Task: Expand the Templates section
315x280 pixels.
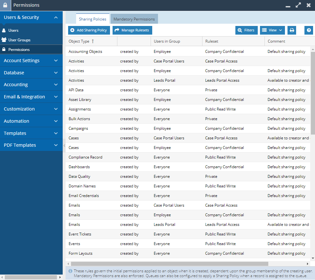Action: coord(31,133)
